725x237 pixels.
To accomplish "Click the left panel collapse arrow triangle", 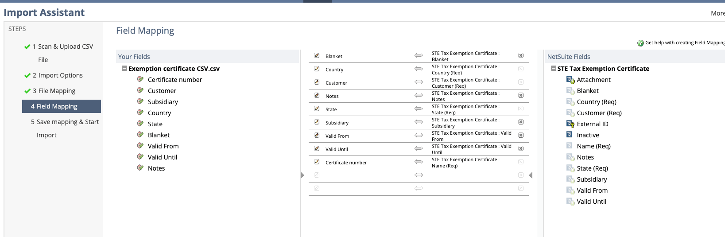I will (302, 175).
